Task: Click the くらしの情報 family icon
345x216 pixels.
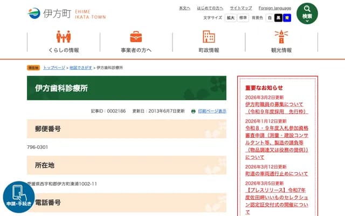Action: [x=64, y=37]
